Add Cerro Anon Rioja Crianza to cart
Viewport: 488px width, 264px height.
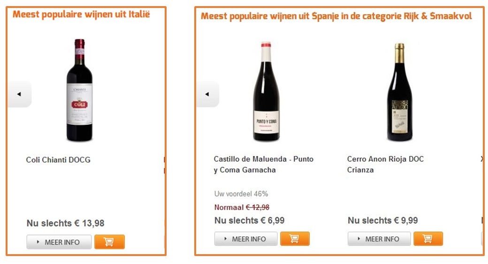(428, 239)
